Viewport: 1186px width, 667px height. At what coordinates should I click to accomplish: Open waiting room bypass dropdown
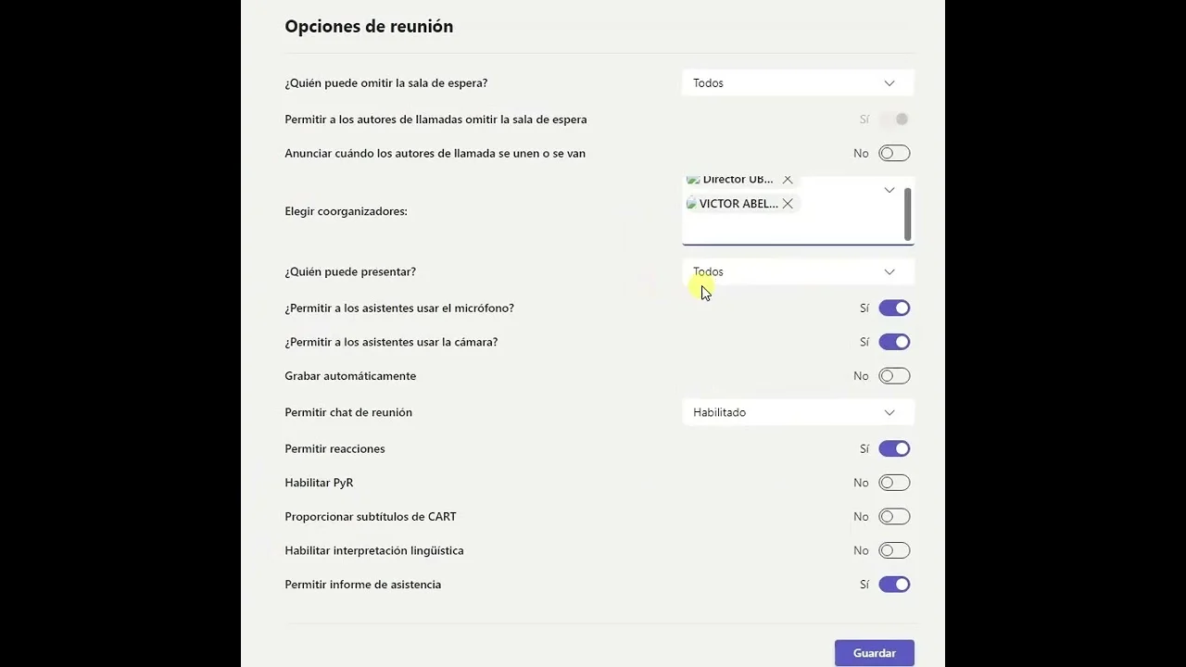(797, 83)
